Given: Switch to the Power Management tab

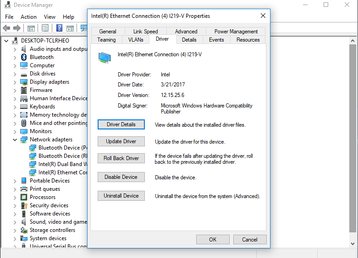Looking at the screenshot, I should pos(236,31).
